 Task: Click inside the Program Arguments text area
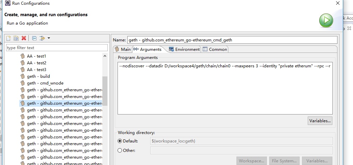pyautogui.click(x=225, y=88)
